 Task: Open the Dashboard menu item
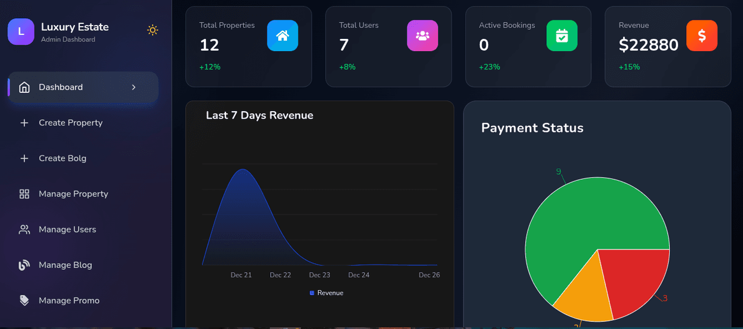(61, 87)
